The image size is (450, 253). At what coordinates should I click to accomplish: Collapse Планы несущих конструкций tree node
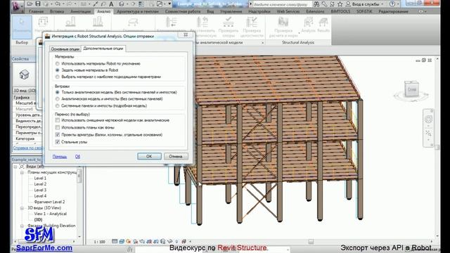coord(22,172)
